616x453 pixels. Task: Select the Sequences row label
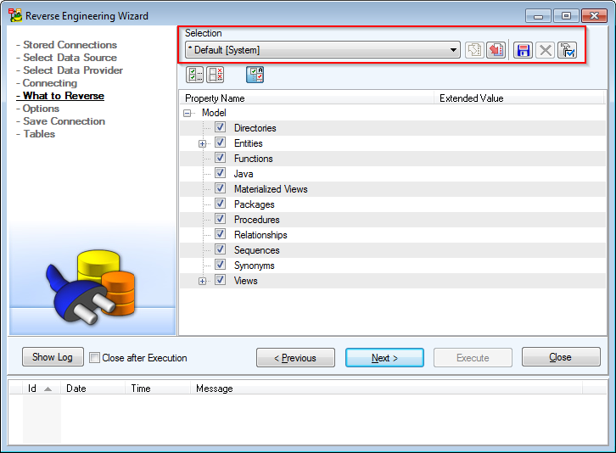256,250
